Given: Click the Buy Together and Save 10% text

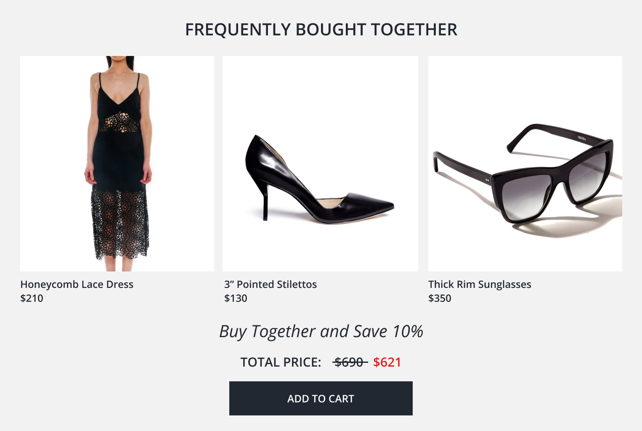Looking at the screenshot, I should [x=321, y=332].
